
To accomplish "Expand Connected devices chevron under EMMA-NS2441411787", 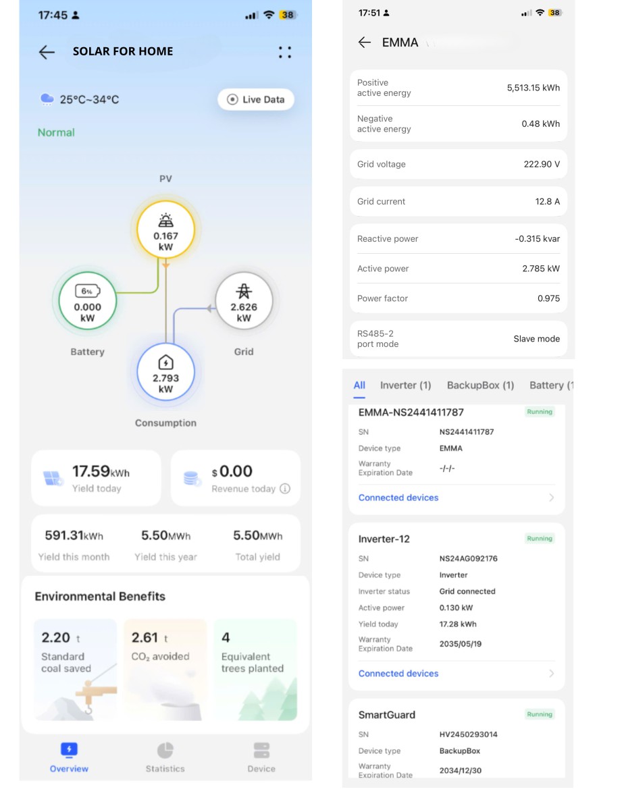I will point(551,497).
